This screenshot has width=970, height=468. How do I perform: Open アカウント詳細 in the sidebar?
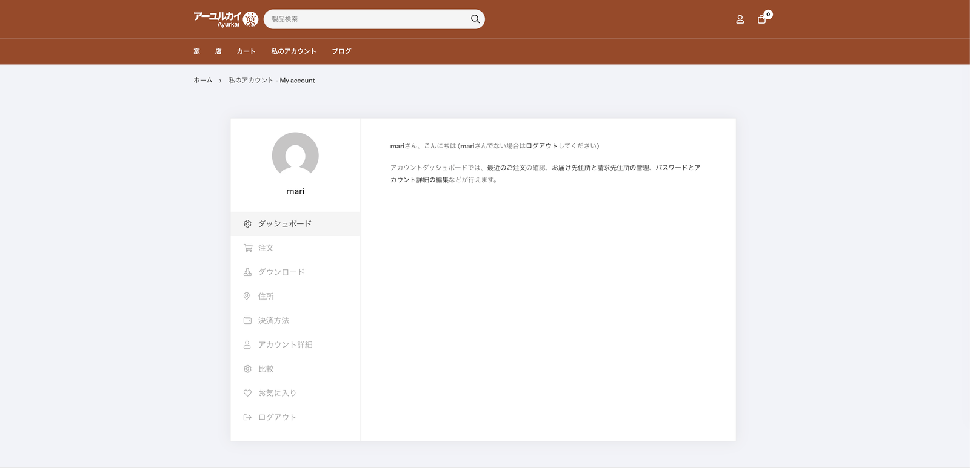pyautogui.click(x=285, y=345)
